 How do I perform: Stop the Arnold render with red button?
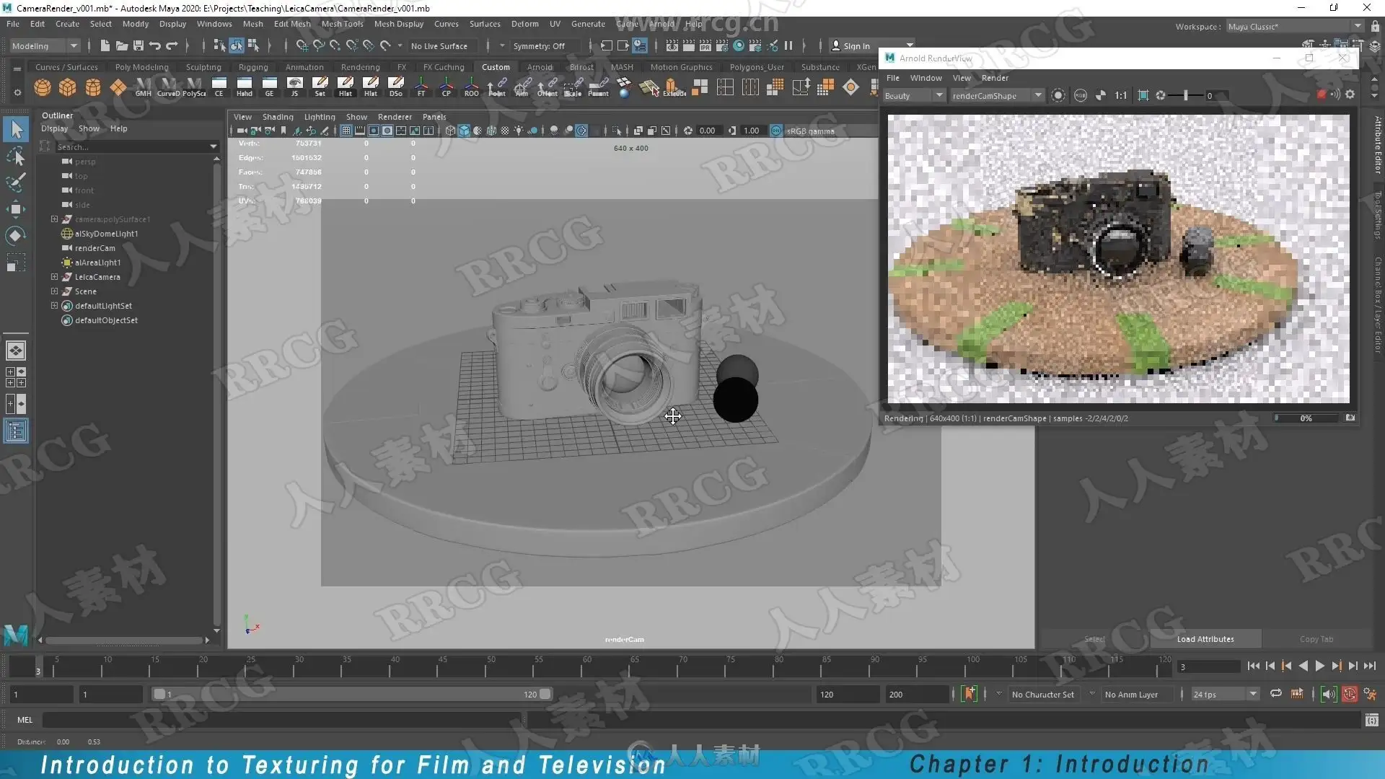(1321, 95)
